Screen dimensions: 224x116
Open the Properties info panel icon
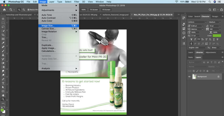pyautogui.click(x=184, y=33)
